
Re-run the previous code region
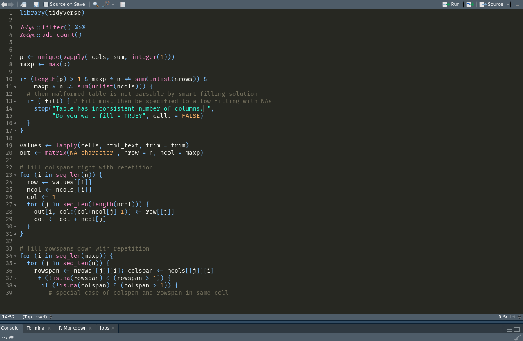470,5
